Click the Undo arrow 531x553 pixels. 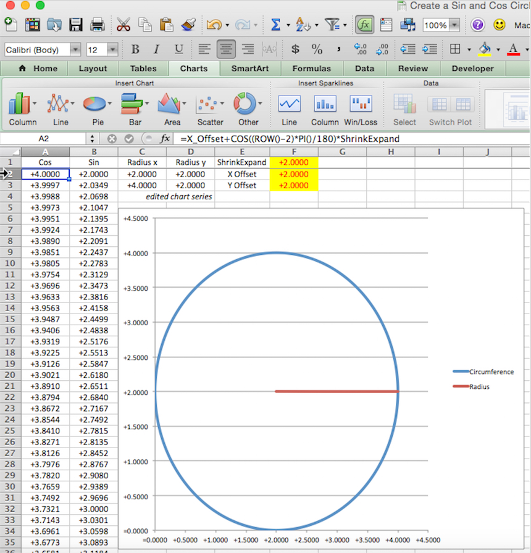(214, 25)
